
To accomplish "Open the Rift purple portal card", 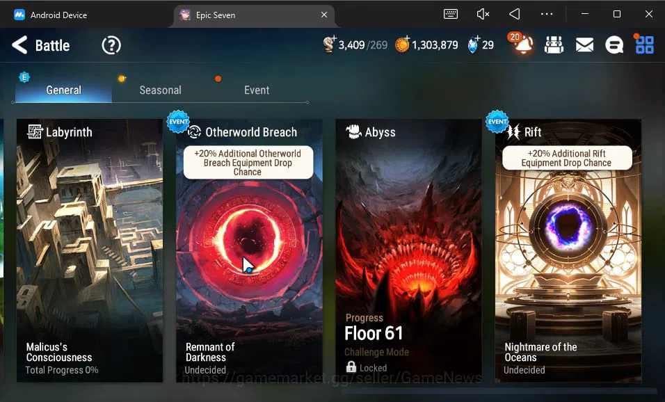I will coord(568,250).
